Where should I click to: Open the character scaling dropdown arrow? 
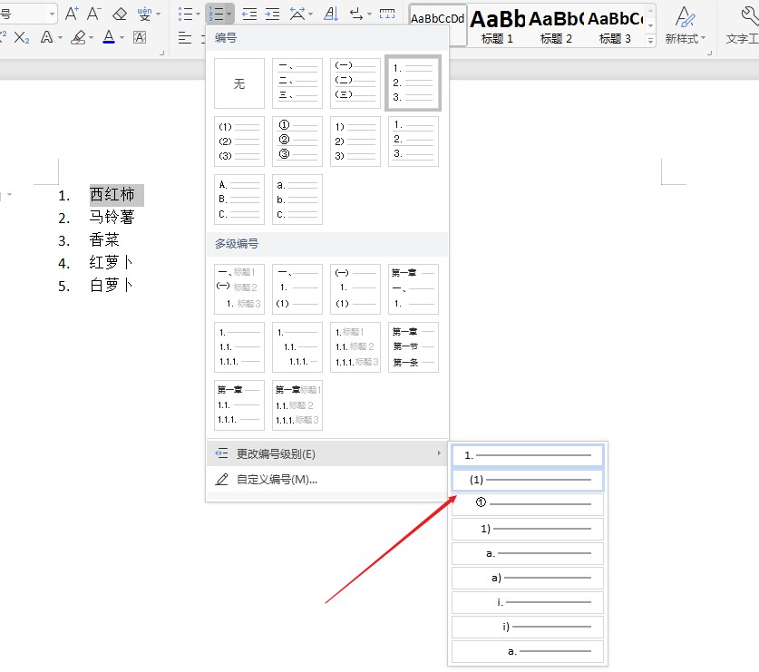311,14
